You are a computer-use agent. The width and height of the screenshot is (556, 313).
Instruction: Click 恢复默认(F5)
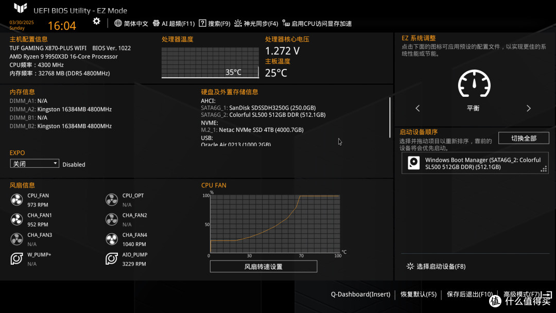click(419, 294)
